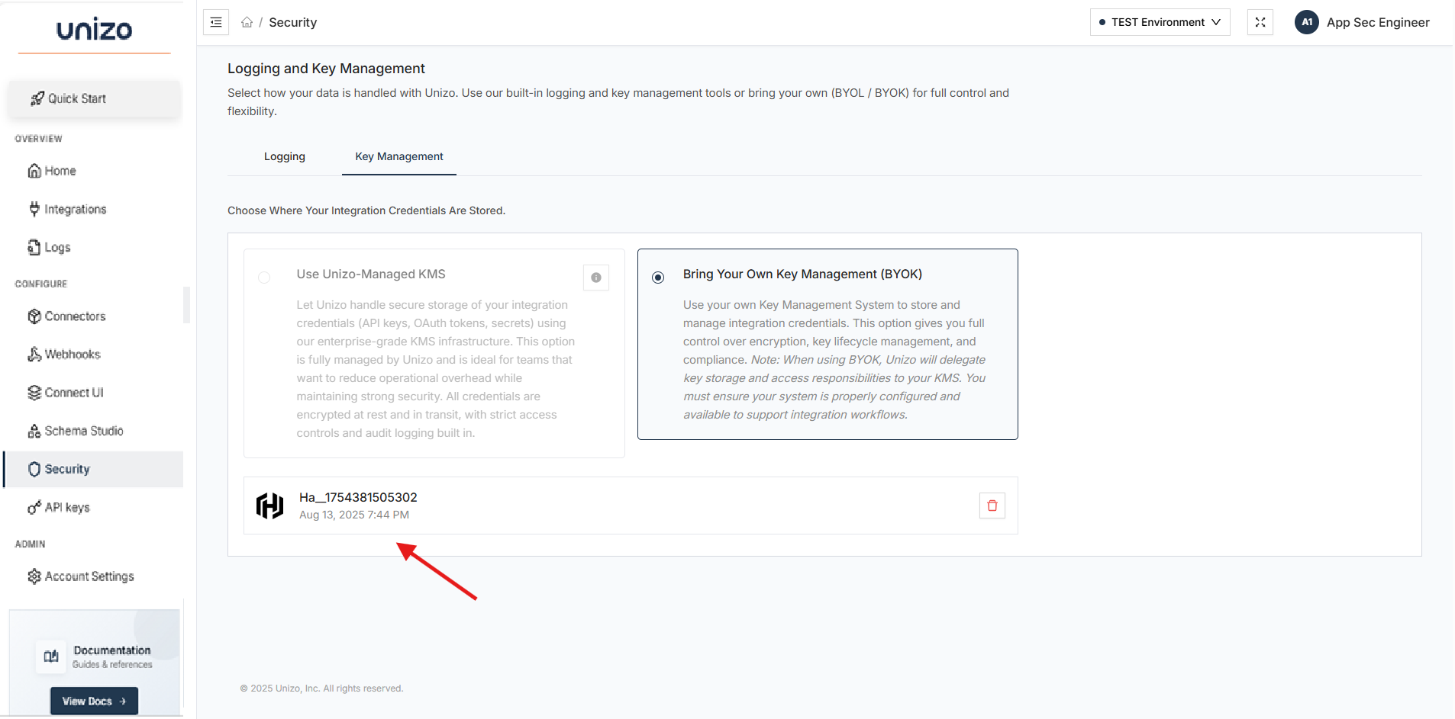Open Account Settings page

click(93, 576)
